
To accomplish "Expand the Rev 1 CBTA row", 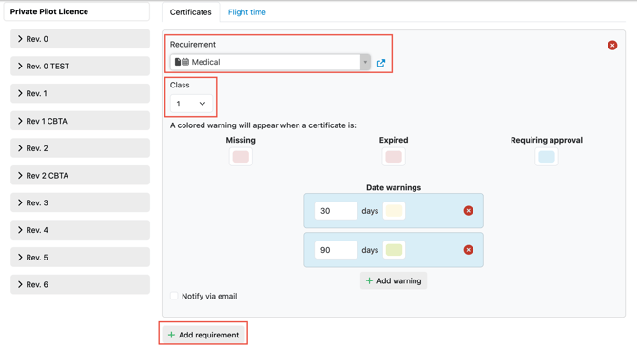I will point(80,121).
